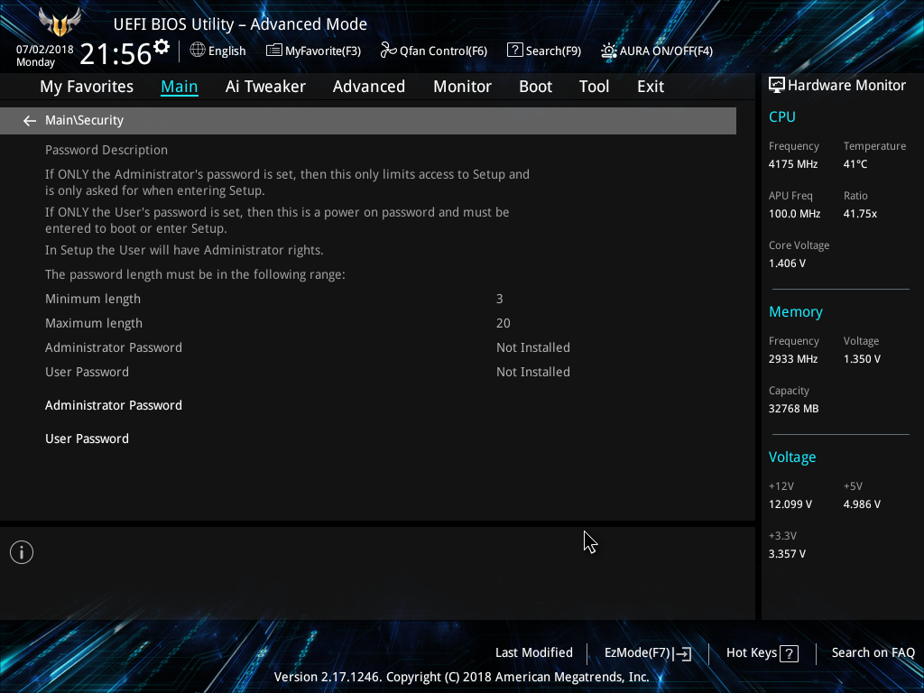Image resolution: width=924 pixels, height=693 pixels.
Task: Click the back arrow beside Main\Security
Action: click(30, 121)
